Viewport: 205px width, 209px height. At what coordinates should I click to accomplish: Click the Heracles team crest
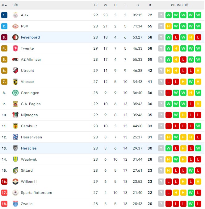click(15, 148)
